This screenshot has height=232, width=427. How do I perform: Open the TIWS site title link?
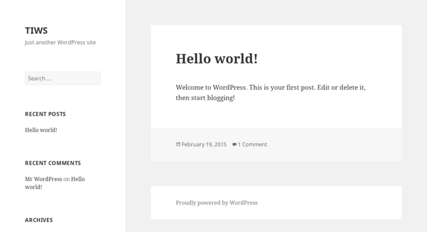[x=36, y=30]
